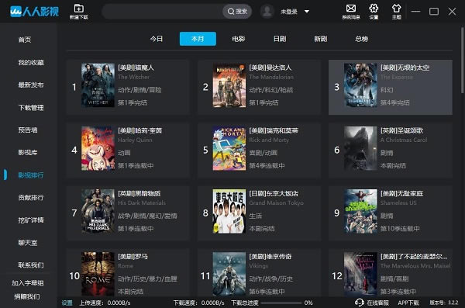Click the vertical scrollbar on right

click(462, 61)
